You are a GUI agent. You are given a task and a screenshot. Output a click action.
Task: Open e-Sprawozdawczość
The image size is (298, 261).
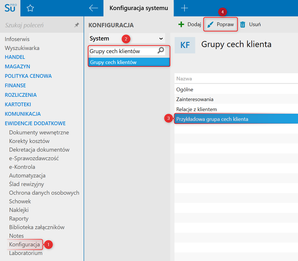pyautogui.click(x=34, y=158)
